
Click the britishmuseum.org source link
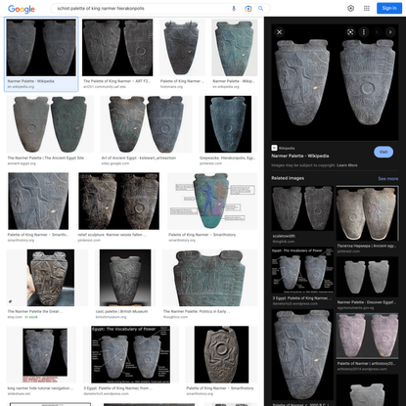tap(110, 317)
